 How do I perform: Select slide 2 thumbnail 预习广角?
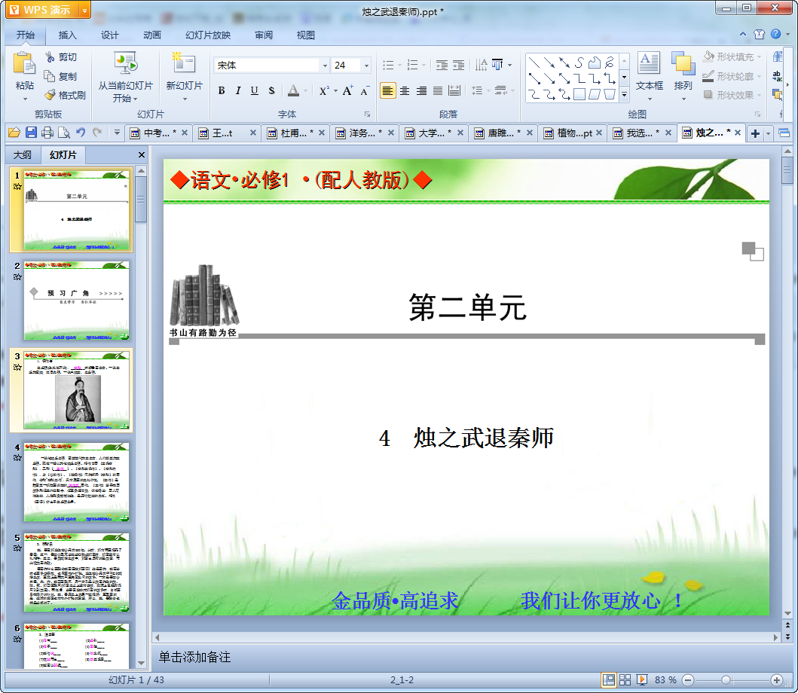[76, 301]
